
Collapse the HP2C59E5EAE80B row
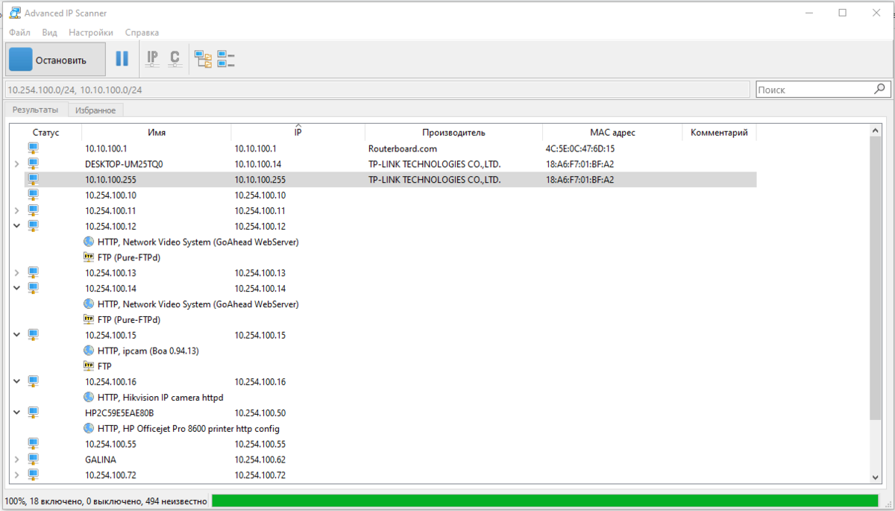pos(16,412)
